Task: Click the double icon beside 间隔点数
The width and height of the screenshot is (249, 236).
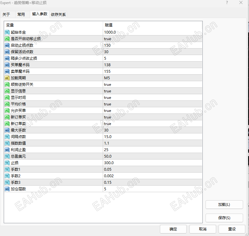Action: click(7, 137)
